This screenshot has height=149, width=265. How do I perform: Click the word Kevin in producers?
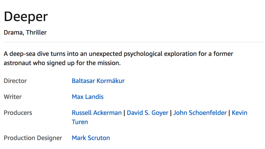(239, 113)
